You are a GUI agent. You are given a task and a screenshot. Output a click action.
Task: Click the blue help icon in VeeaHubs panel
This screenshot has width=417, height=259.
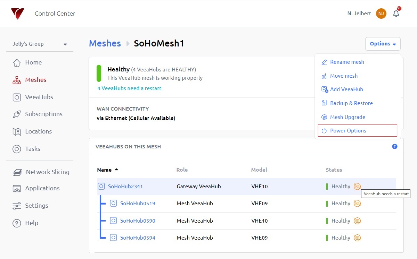tap(395, 147)
